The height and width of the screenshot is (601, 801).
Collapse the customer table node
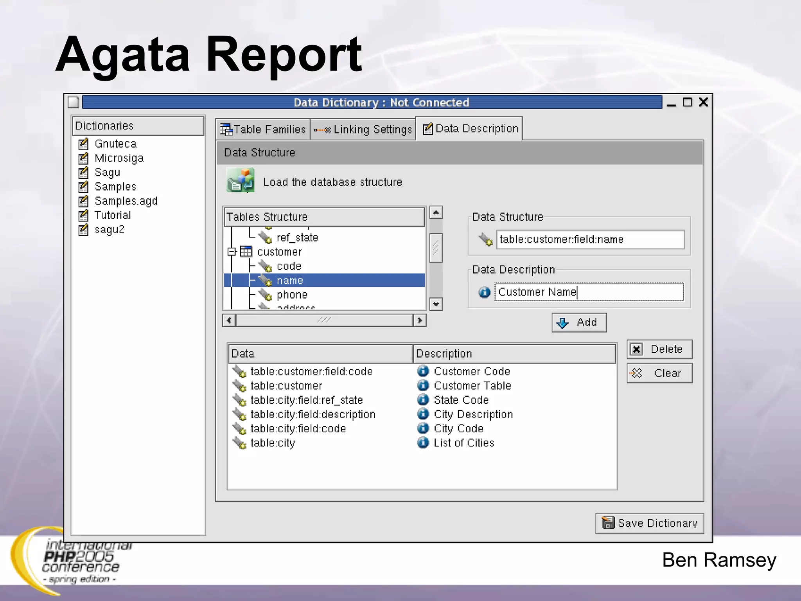(232, 252)
